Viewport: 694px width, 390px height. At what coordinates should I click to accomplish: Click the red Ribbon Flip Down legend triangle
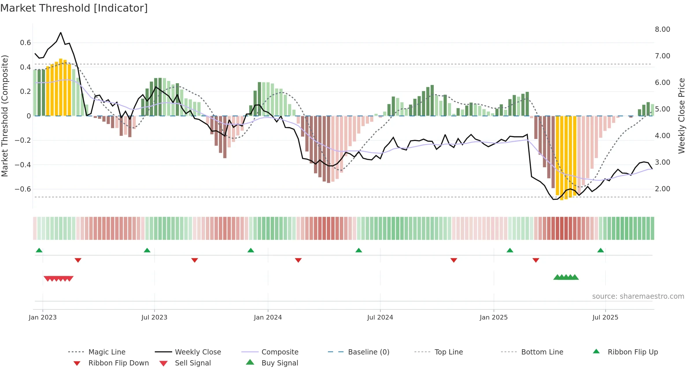click(77, 363)
